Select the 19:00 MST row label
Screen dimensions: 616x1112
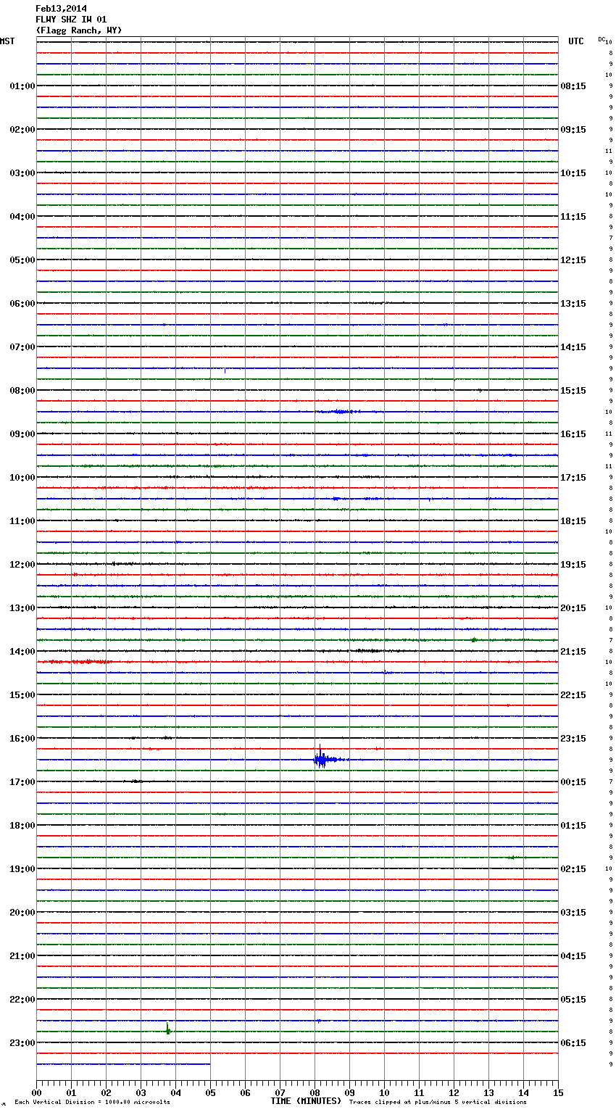click(22, 869)
